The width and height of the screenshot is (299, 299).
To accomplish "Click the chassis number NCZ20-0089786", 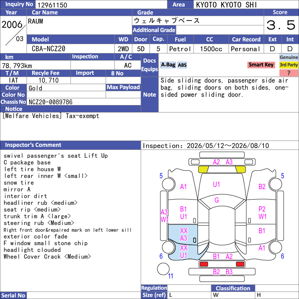I will tap(50, 102).
